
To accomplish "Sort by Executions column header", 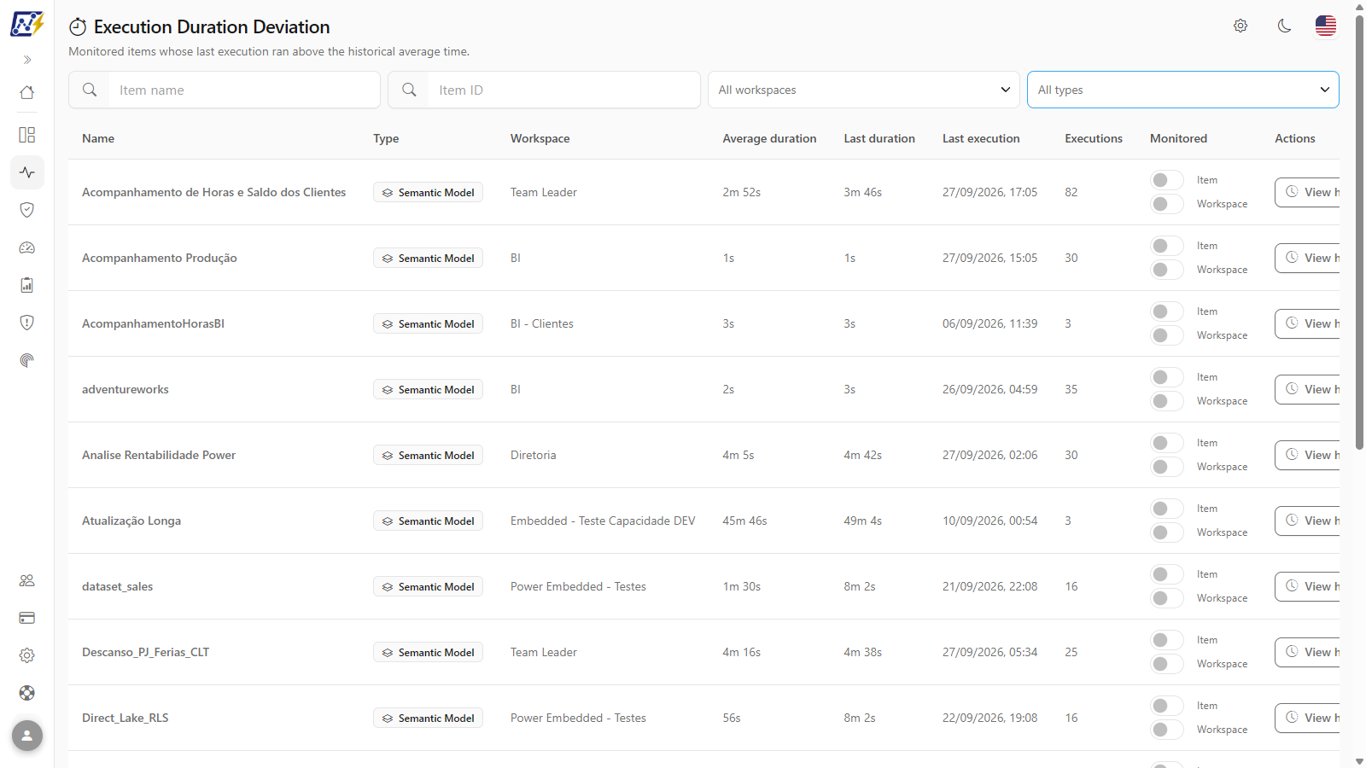I will point(1094,138).
